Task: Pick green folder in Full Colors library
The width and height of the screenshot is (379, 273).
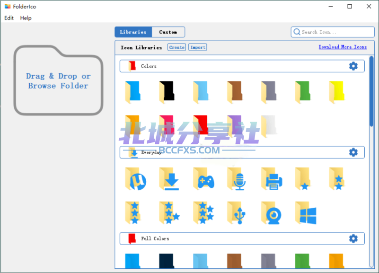Action: [x=303, y=261]
